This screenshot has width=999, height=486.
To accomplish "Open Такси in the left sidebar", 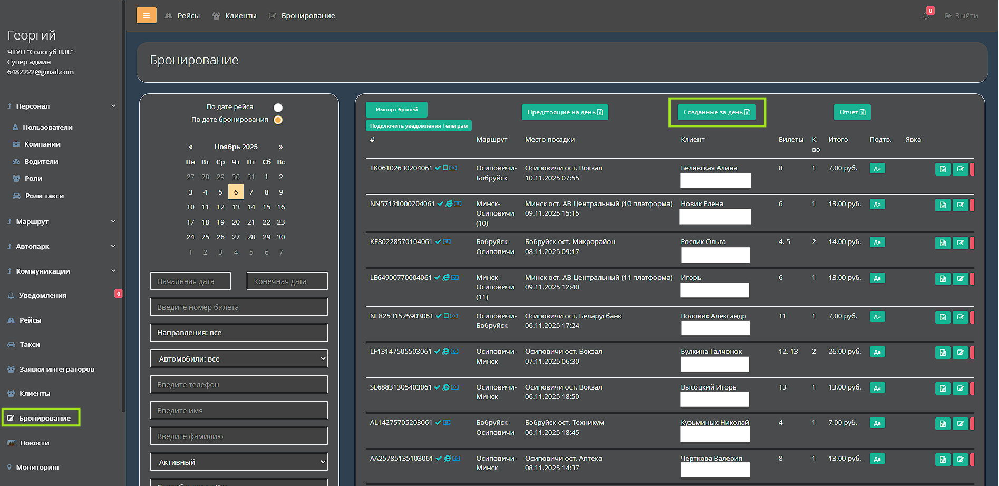I will pyautogui.click(x=30, y=344).
